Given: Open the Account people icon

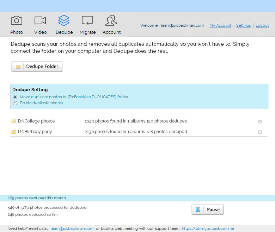Looking at the screenshot, I should (111, 21).
